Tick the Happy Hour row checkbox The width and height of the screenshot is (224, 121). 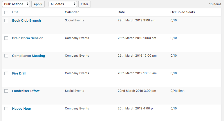(x=6, y=109)
